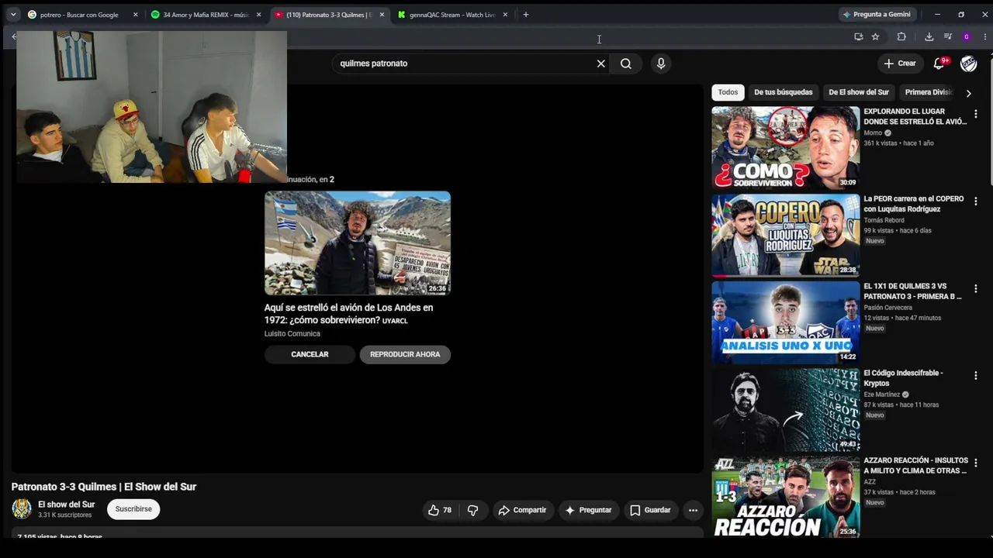
Task: Open the Chrome three-dot menu
Action: [985, 36]
